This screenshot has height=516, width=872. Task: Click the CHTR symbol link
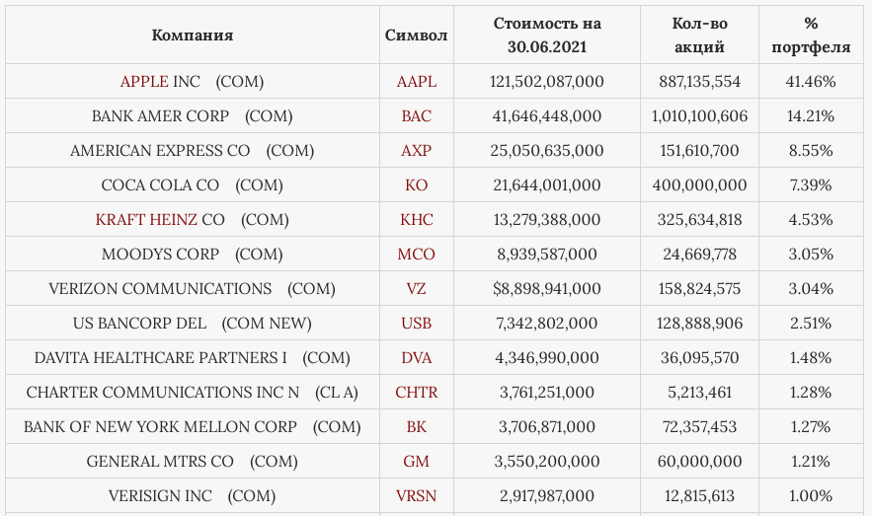tap(416, 392)
